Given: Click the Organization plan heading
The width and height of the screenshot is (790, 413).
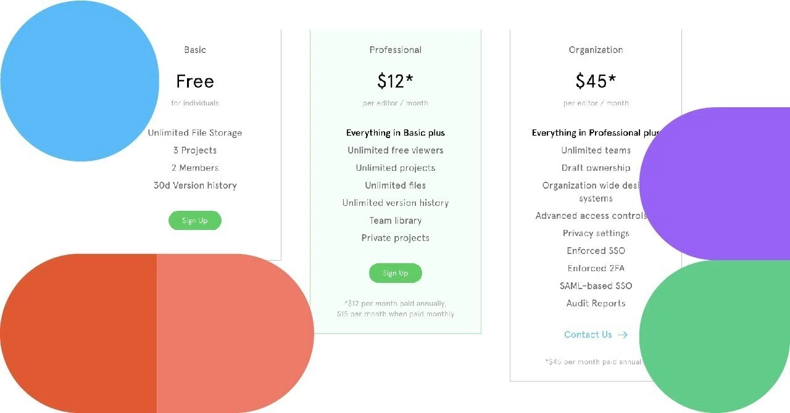Looking at the screenshot, I should pyautogui.click(x=596, y=50).
